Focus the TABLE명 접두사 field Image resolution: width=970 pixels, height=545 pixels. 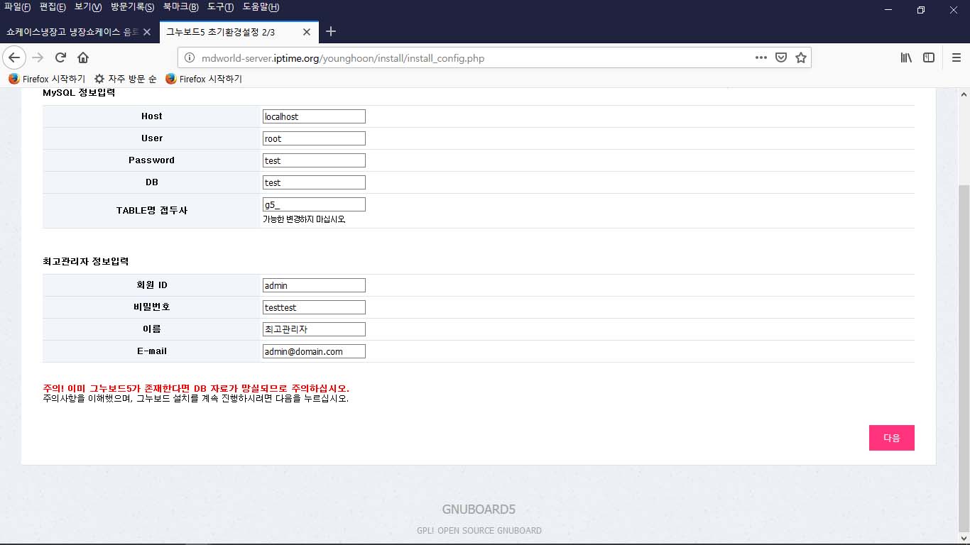click(314, 204)
